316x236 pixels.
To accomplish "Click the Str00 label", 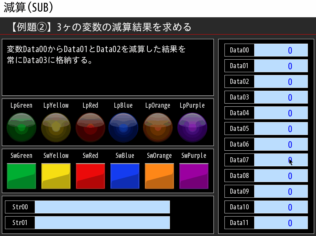I will pyautogui.click(x=20, y=207).
